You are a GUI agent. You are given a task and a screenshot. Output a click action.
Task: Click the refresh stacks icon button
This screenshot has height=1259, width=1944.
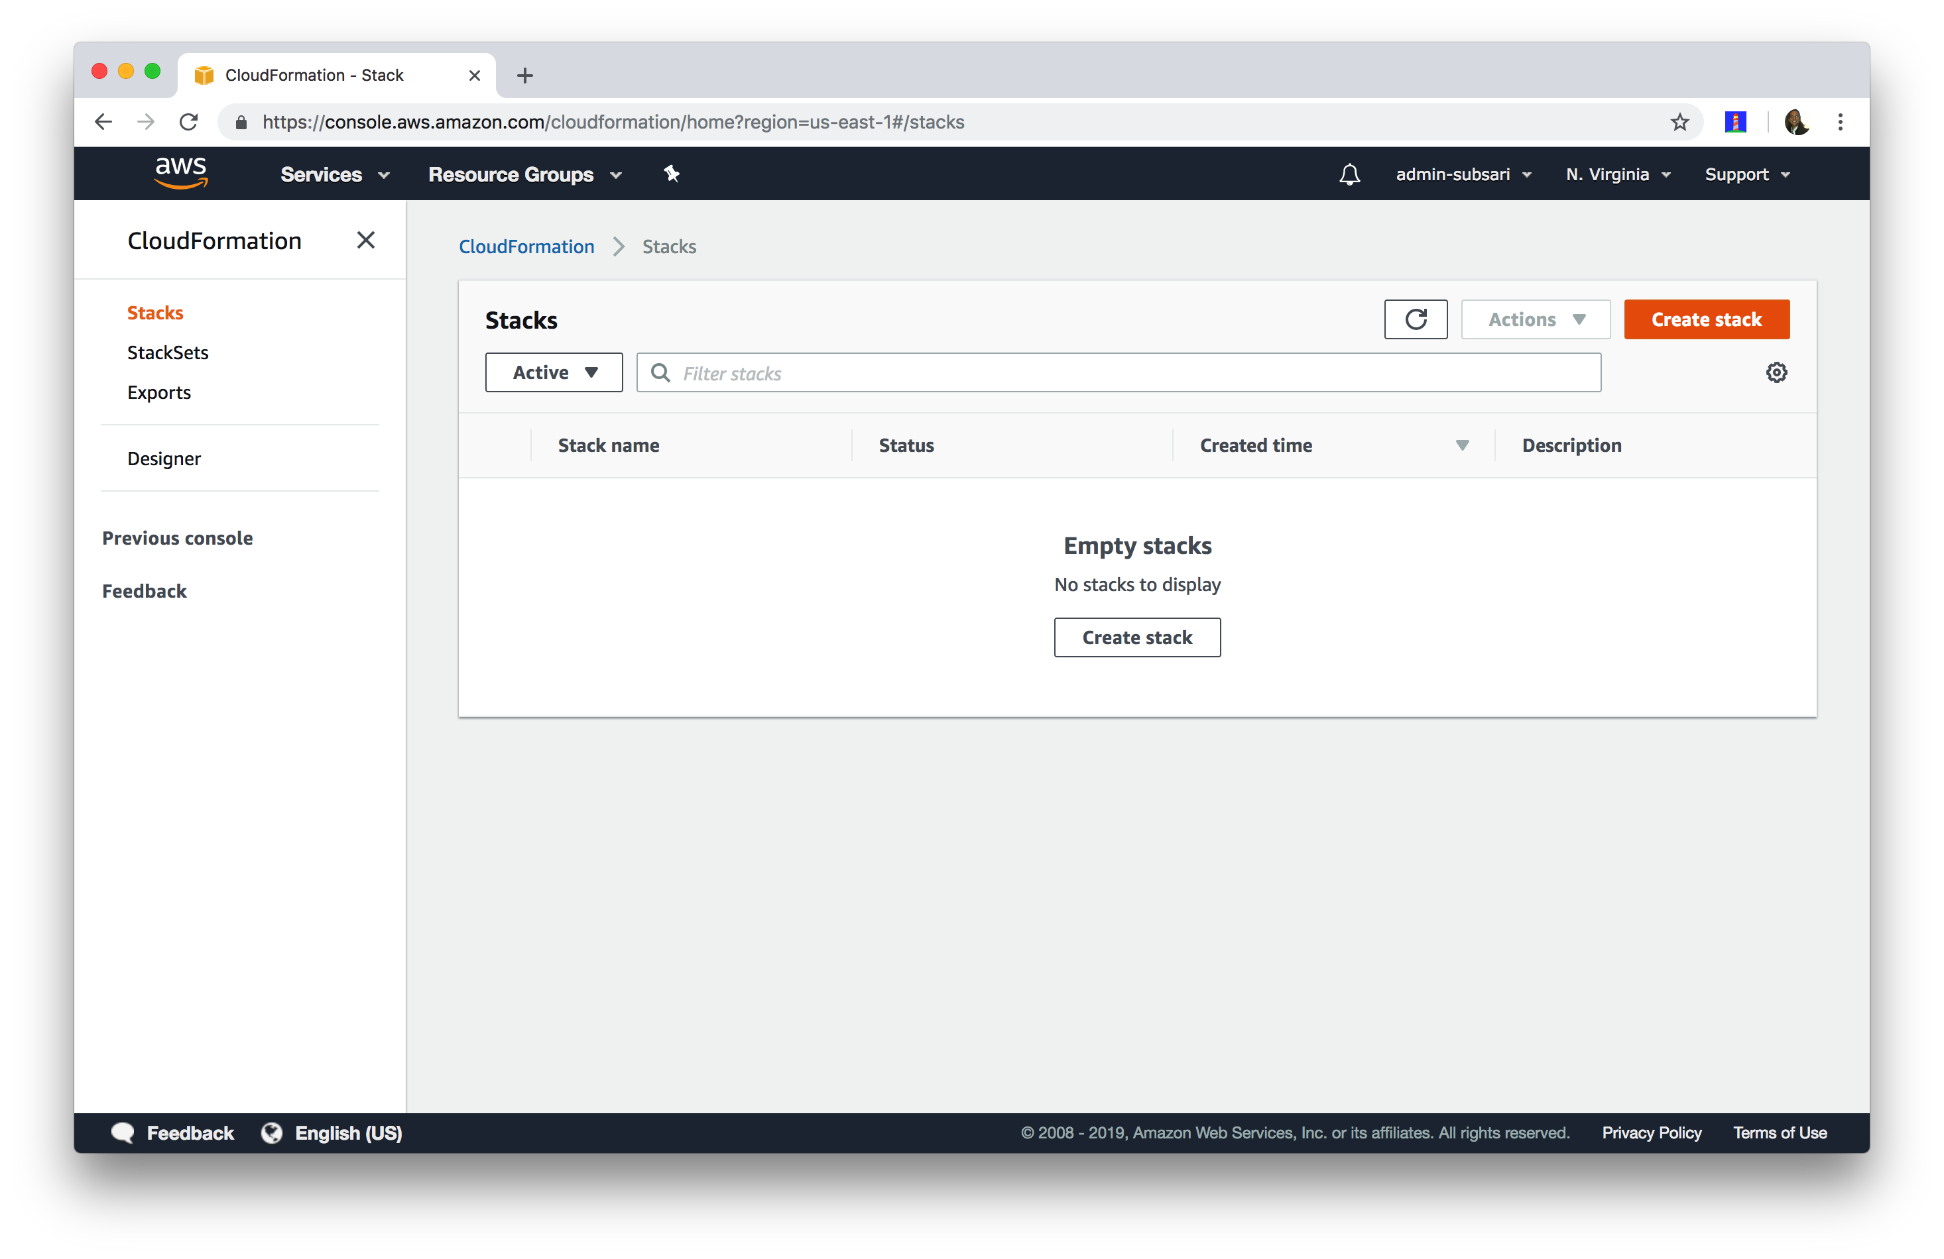point(1416,319)
